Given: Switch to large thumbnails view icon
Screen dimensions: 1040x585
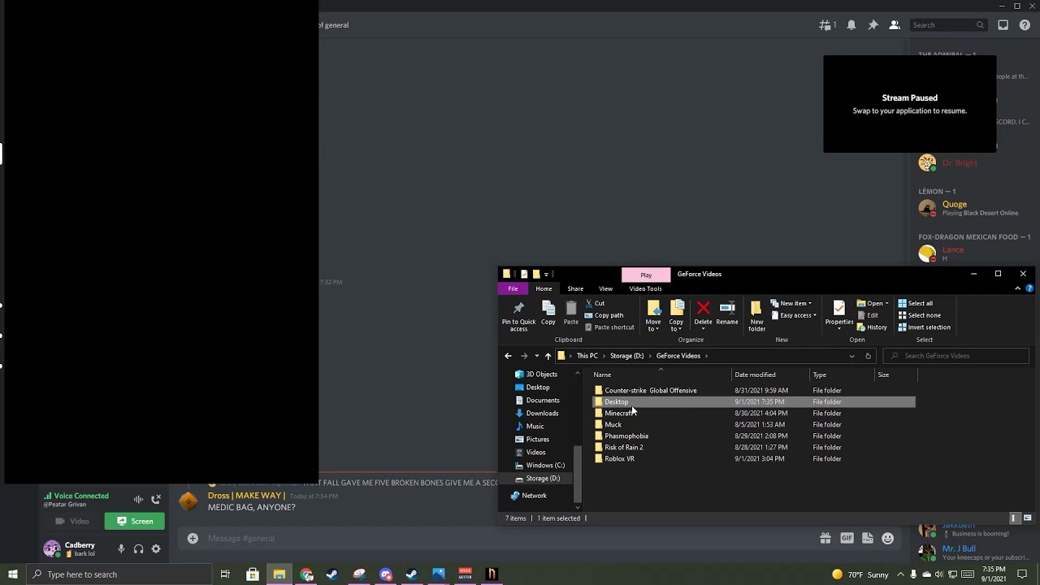Looking at the screenshot, I should point(1027,518).
